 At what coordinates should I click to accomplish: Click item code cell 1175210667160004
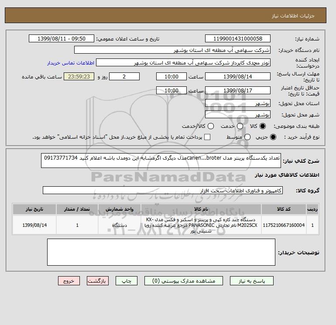pyautogui.click(x=284, y=225)
